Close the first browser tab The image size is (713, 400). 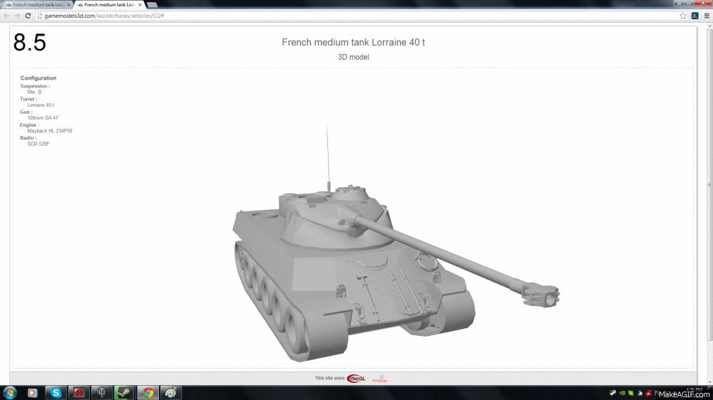point(68,4)
